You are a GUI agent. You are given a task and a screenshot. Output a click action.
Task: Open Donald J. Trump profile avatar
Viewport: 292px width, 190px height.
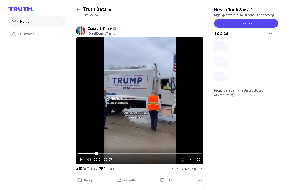[x=81, y=31]
